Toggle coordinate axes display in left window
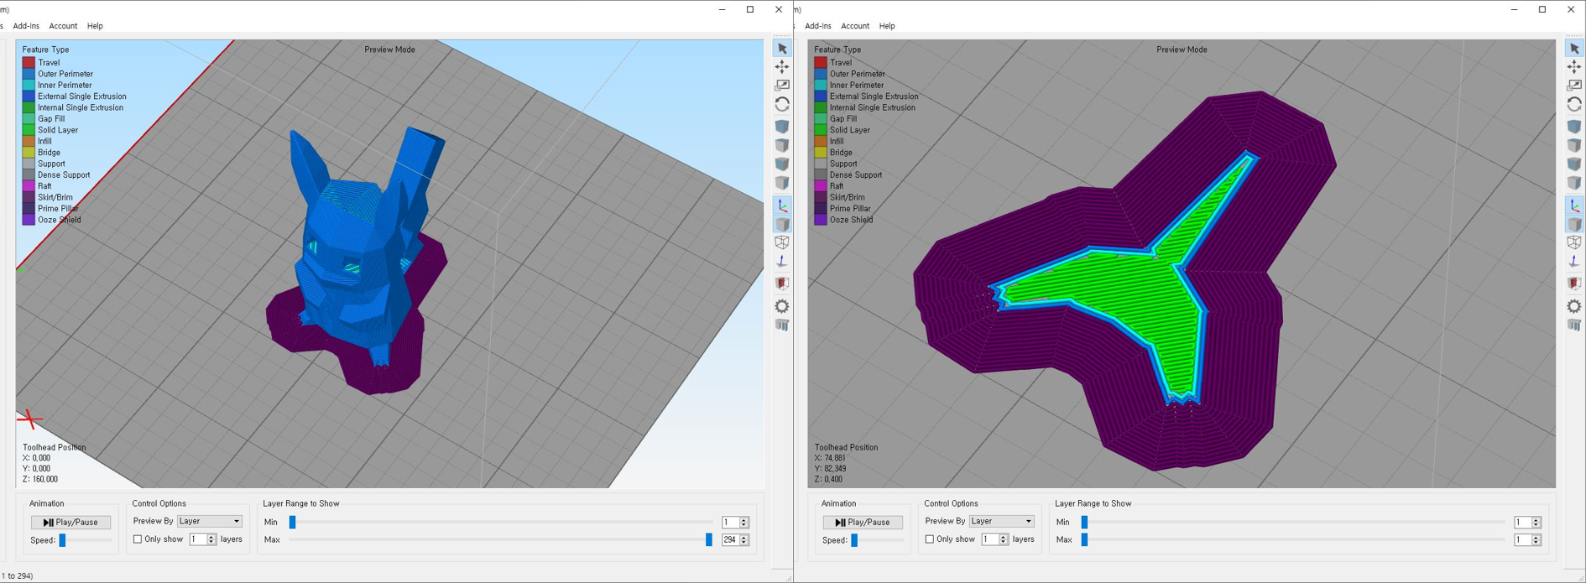 782,206
